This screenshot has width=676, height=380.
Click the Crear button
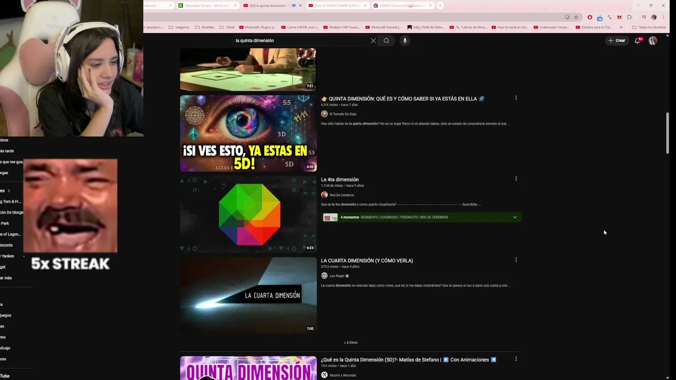pos(617,41)
